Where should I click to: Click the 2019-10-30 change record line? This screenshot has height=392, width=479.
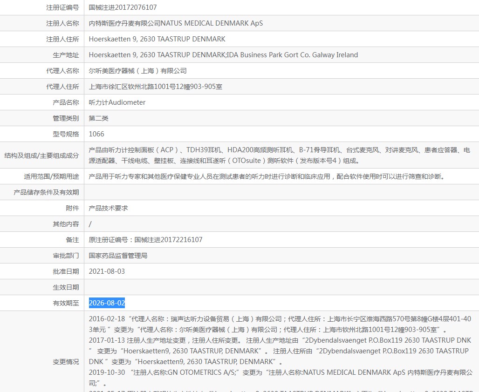coord(281,378)
